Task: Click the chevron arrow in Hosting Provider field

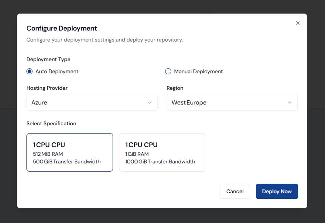Action: coord(150,103)
